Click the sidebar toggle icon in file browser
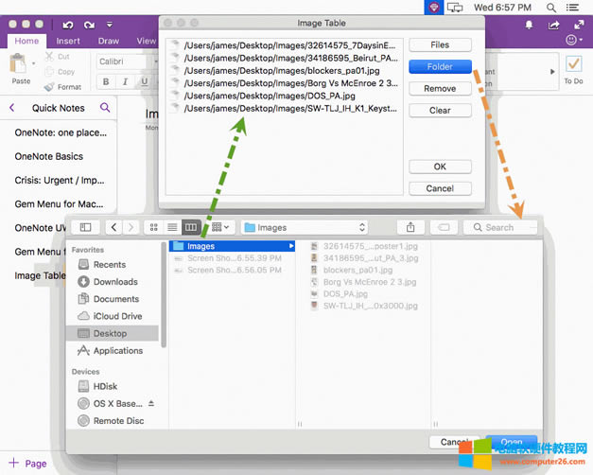The width and height of the screenshot is (593, 475). 85,227
